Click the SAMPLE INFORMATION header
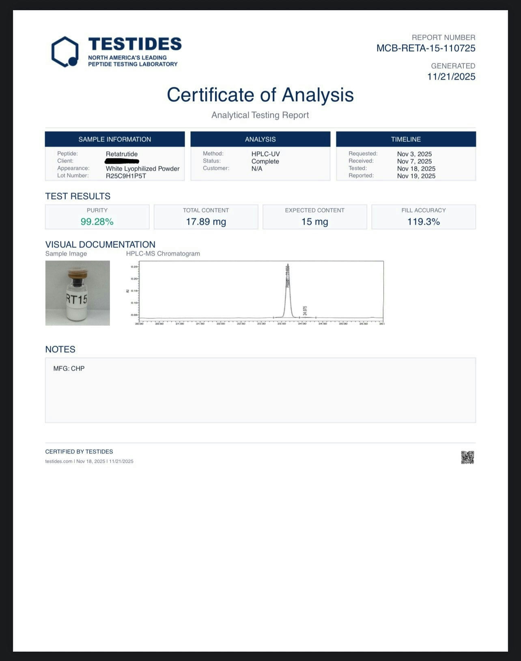 115,139
